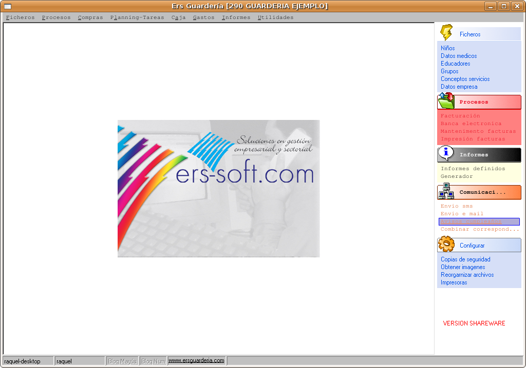Click the lightning bolt Ficheros icon
The width and height of the screenshot is (526, 368).
tap(446, 32)
